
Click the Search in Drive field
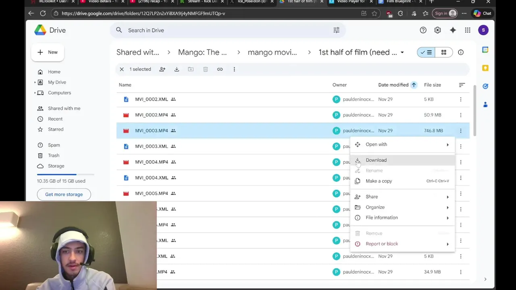(x=228, y=30)
